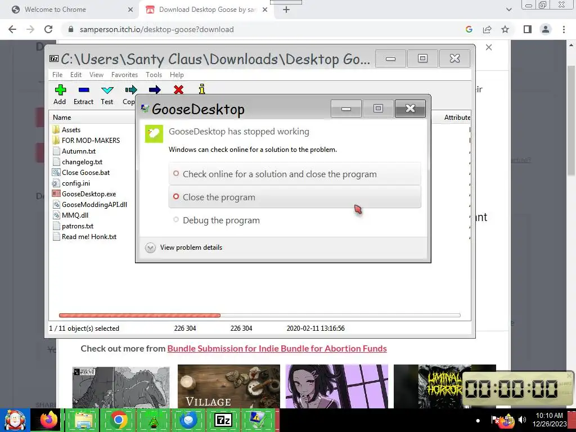Close the itch.io download overlay with X
The image size is (576, 432).
pos(489,47)
